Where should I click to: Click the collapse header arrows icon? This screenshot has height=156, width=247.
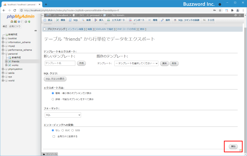(x=240, y=15)
